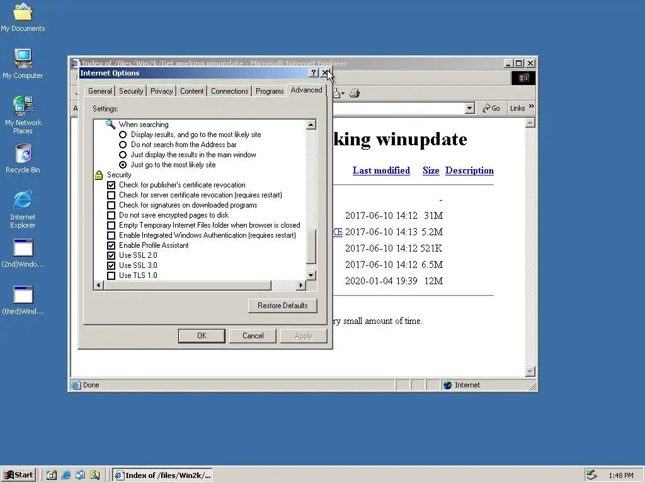Select 'Just display the results in main window'
The height and width of the screenshot is (483, 645).
(123, 155)
